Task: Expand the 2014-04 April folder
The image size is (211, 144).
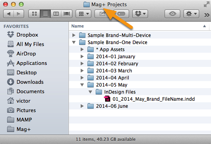Action: pyautogui.click(x=82, y=78)
